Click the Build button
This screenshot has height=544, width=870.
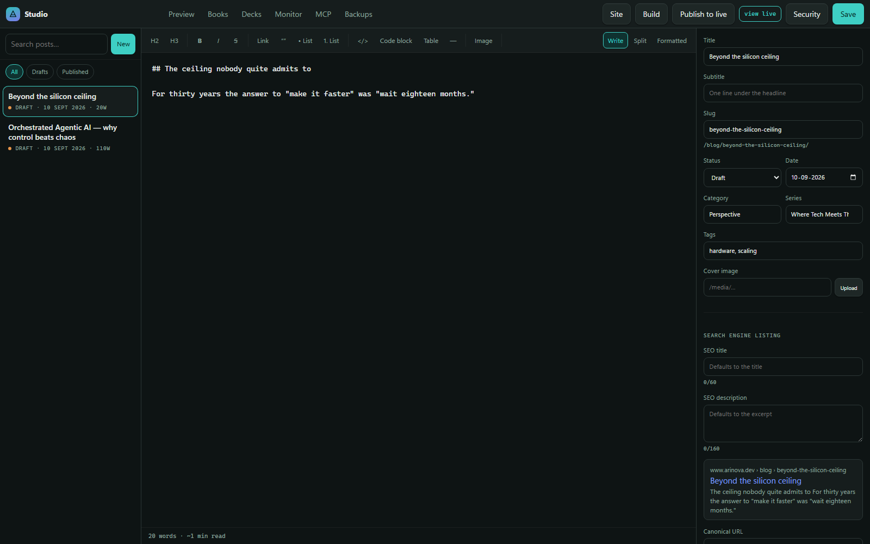[x=651, y=14]
